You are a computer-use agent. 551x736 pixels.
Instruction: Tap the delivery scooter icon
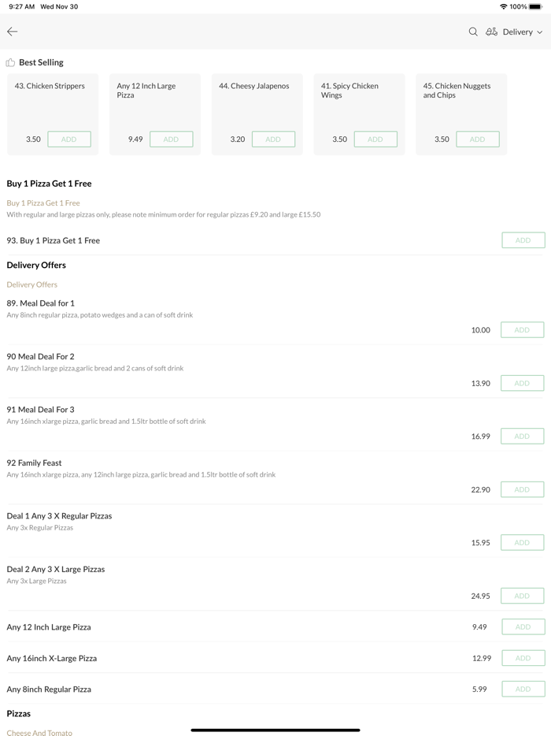pos(491,32)
